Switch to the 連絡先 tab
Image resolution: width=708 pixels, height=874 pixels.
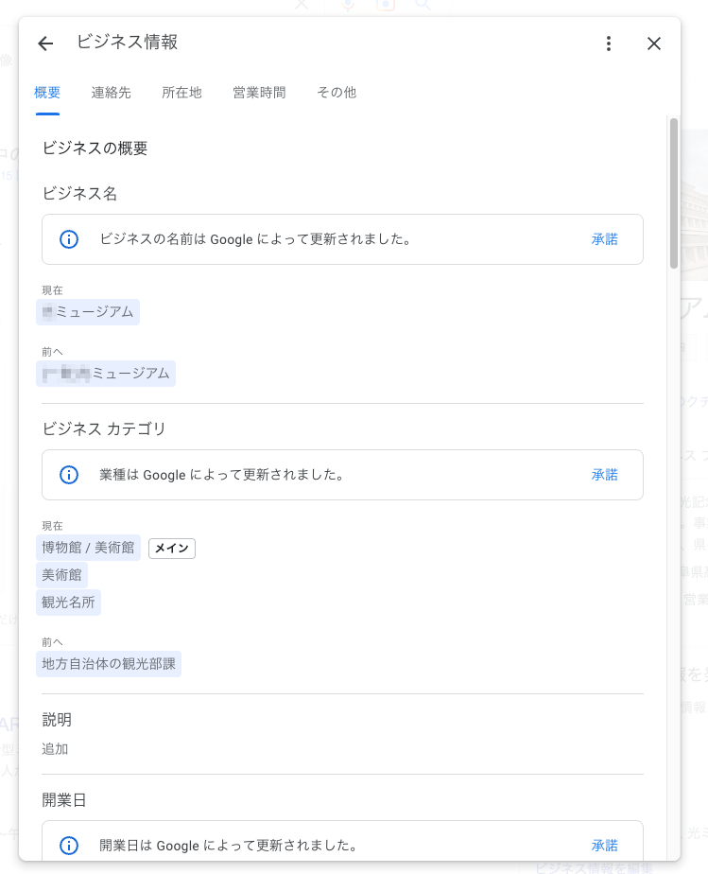coord(112,93)
